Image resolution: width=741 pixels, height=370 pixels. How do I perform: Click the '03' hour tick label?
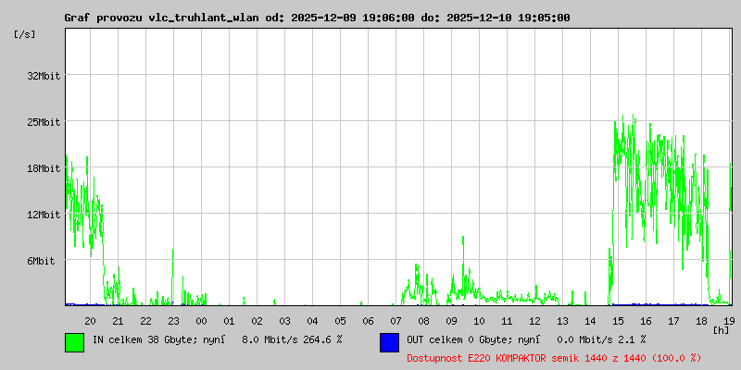(x=285, y=321)
